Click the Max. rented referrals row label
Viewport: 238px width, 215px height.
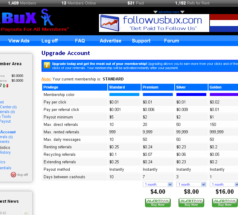(x=61, y=132)
